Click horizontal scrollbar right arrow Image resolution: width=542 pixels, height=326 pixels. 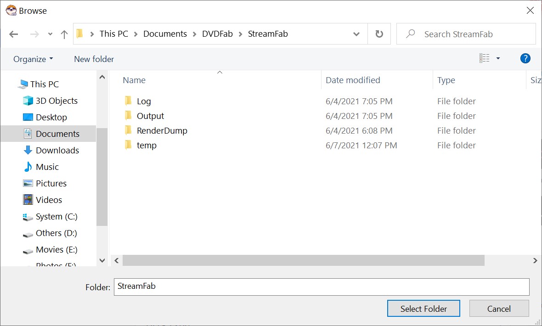(x=535, y=261)
